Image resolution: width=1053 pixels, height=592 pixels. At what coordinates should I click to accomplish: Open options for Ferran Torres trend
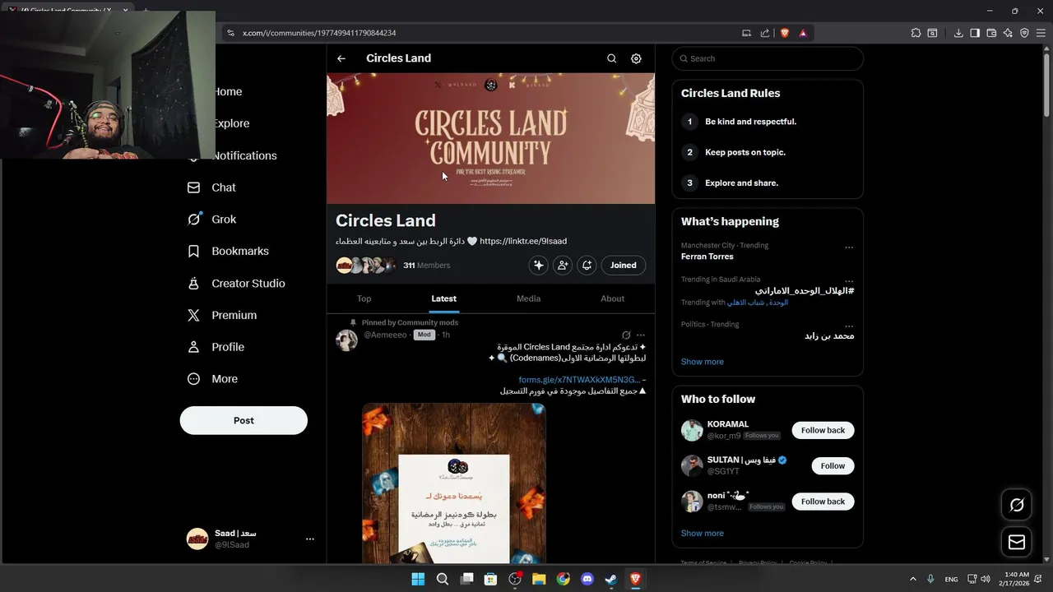coord(849,247)
